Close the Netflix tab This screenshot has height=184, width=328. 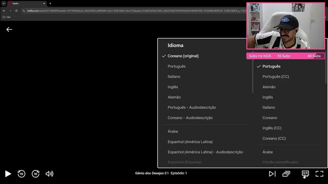(x=44, y=4)
